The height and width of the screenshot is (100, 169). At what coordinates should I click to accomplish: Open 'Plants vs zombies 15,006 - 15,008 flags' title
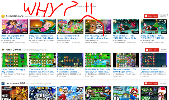click(125, 71)
